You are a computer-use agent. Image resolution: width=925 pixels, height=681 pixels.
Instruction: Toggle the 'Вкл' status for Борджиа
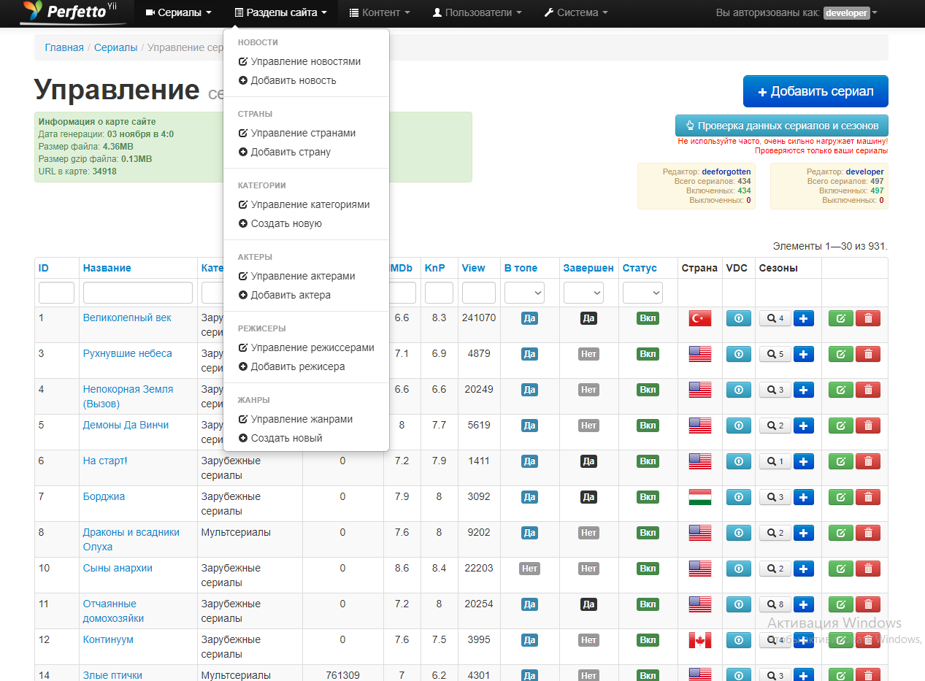point(648,497)
